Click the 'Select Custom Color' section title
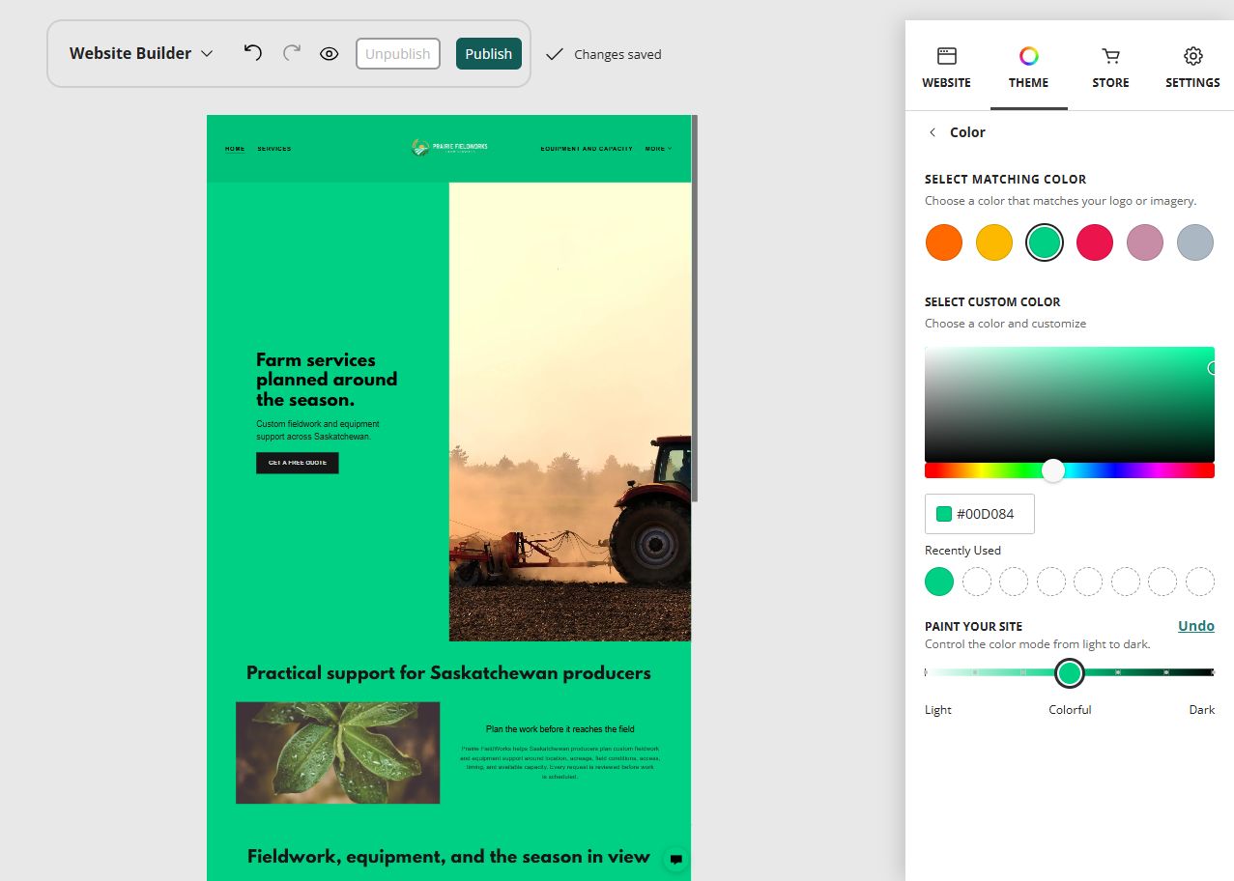 coord(992,301)
